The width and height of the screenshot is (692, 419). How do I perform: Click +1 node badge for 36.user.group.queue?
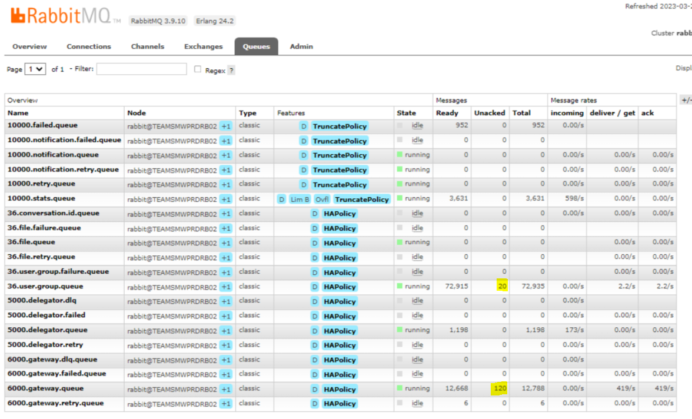pos(226,287)
